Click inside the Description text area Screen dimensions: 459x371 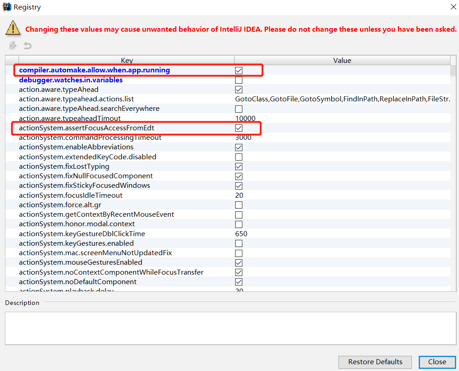231,328
